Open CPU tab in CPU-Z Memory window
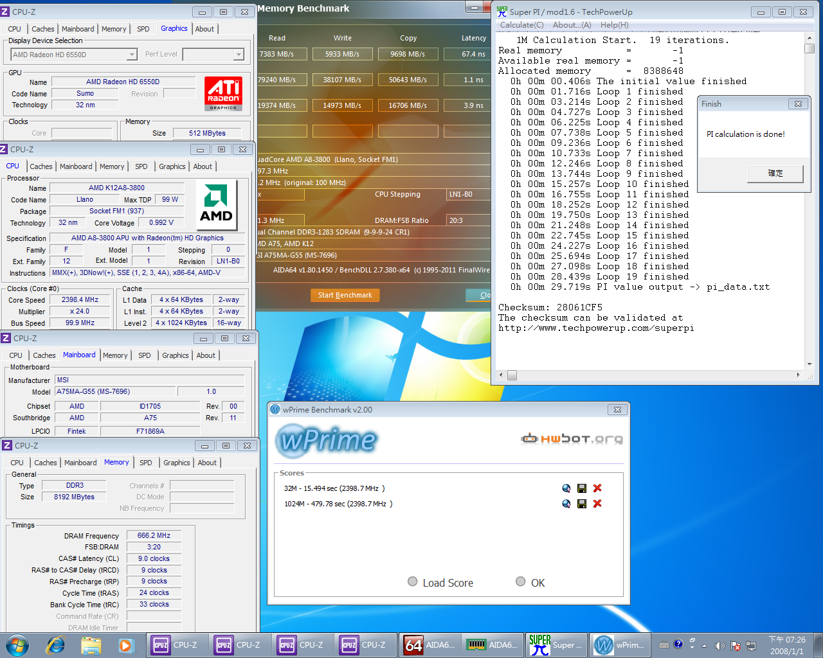This screenshot has height=658, width=823. (x=17, y=463)
